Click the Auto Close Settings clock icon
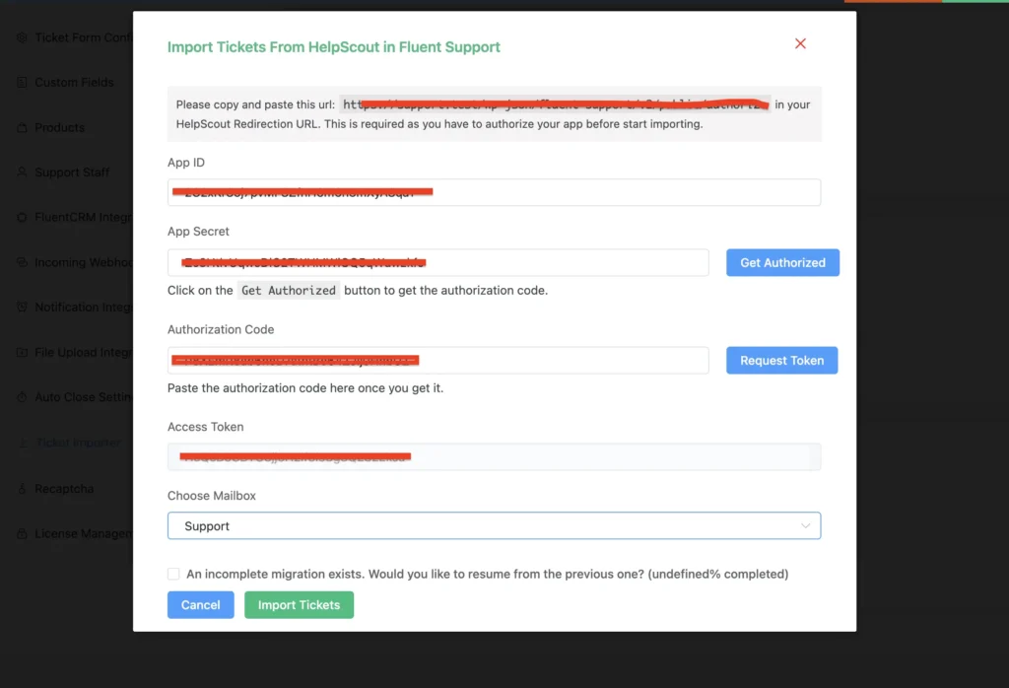Screen dimensions: 1009x688 22,398
